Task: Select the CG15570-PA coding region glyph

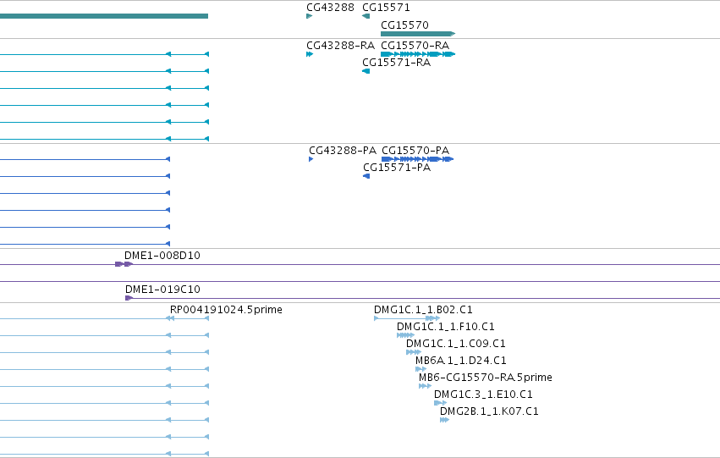Action: click(x=417, y=159)
